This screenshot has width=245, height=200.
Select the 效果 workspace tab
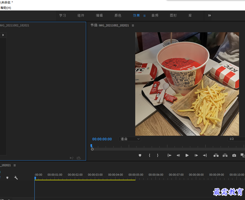(136, 15)
